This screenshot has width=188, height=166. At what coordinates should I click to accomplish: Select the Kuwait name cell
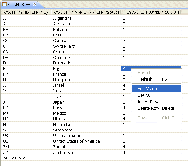click(86, 108)
